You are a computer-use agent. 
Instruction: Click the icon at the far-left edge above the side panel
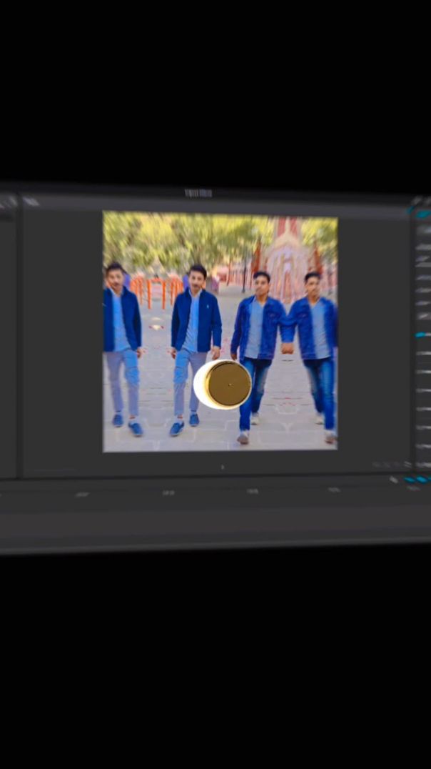point(7,203)
